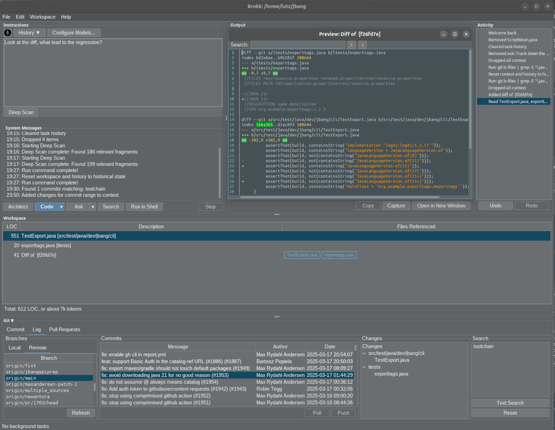Switch to the Pull Requests tab
The width and height of the screenshot is (555, 430).
coord(65,329)
